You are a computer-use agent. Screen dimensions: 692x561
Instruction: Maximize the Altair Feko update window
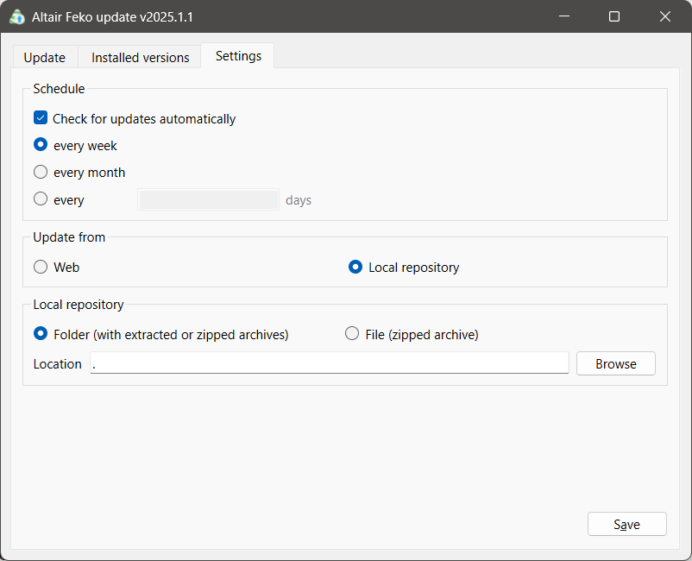614,16
